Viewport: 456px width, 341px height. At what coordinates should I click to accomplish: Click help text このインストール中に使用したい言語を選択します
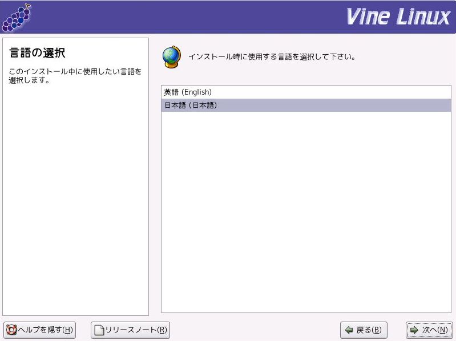pos(75,75)
